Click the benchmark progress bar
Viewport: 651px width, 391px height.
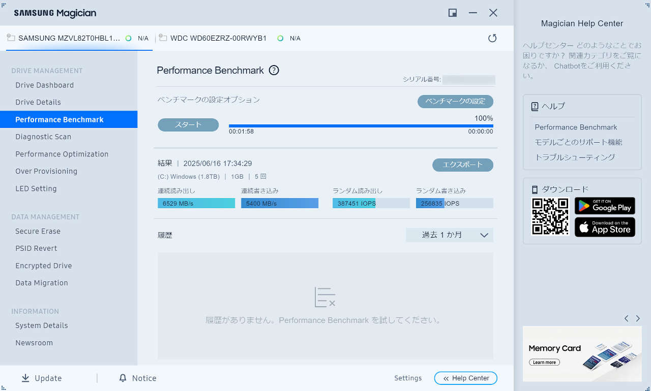click(361, 125)
